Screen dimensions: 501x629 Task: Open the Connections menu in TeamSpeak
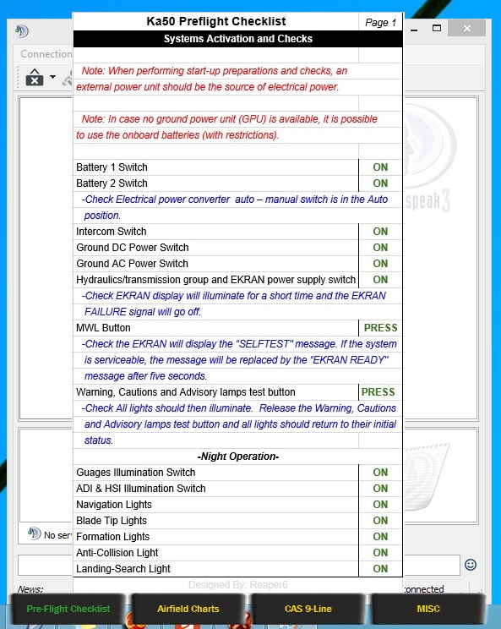click(x=46, y=54)
